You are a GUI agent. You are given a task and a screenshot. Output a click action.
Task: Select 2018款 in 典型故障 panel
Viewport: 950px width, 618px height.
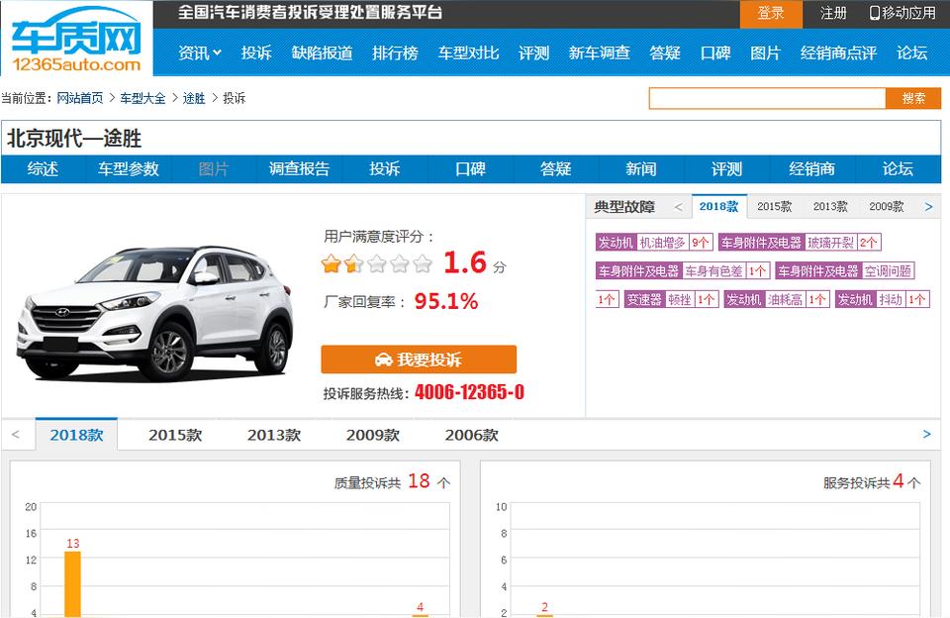coord(719,206)
